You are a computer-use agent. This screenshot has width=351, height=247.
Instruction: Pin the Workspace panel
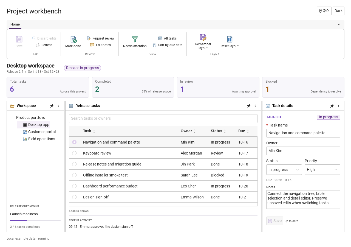52,106
